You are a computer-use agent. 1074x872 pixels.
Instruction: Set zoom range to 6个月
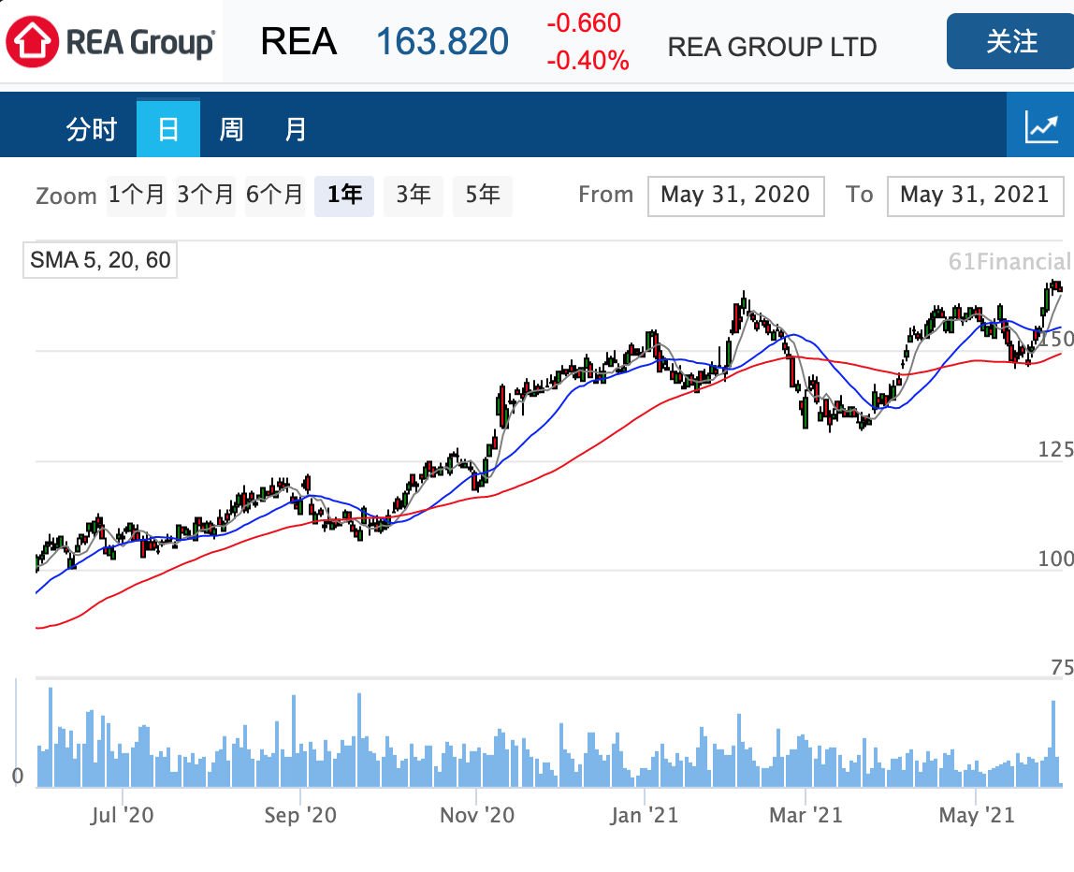[x=275, y=196]
